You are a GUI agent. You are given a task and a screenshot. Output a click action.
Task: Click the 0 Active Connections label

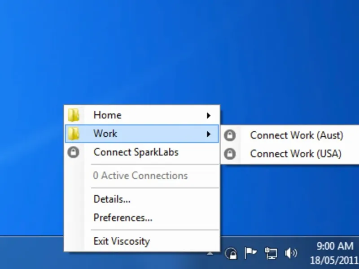140,176
